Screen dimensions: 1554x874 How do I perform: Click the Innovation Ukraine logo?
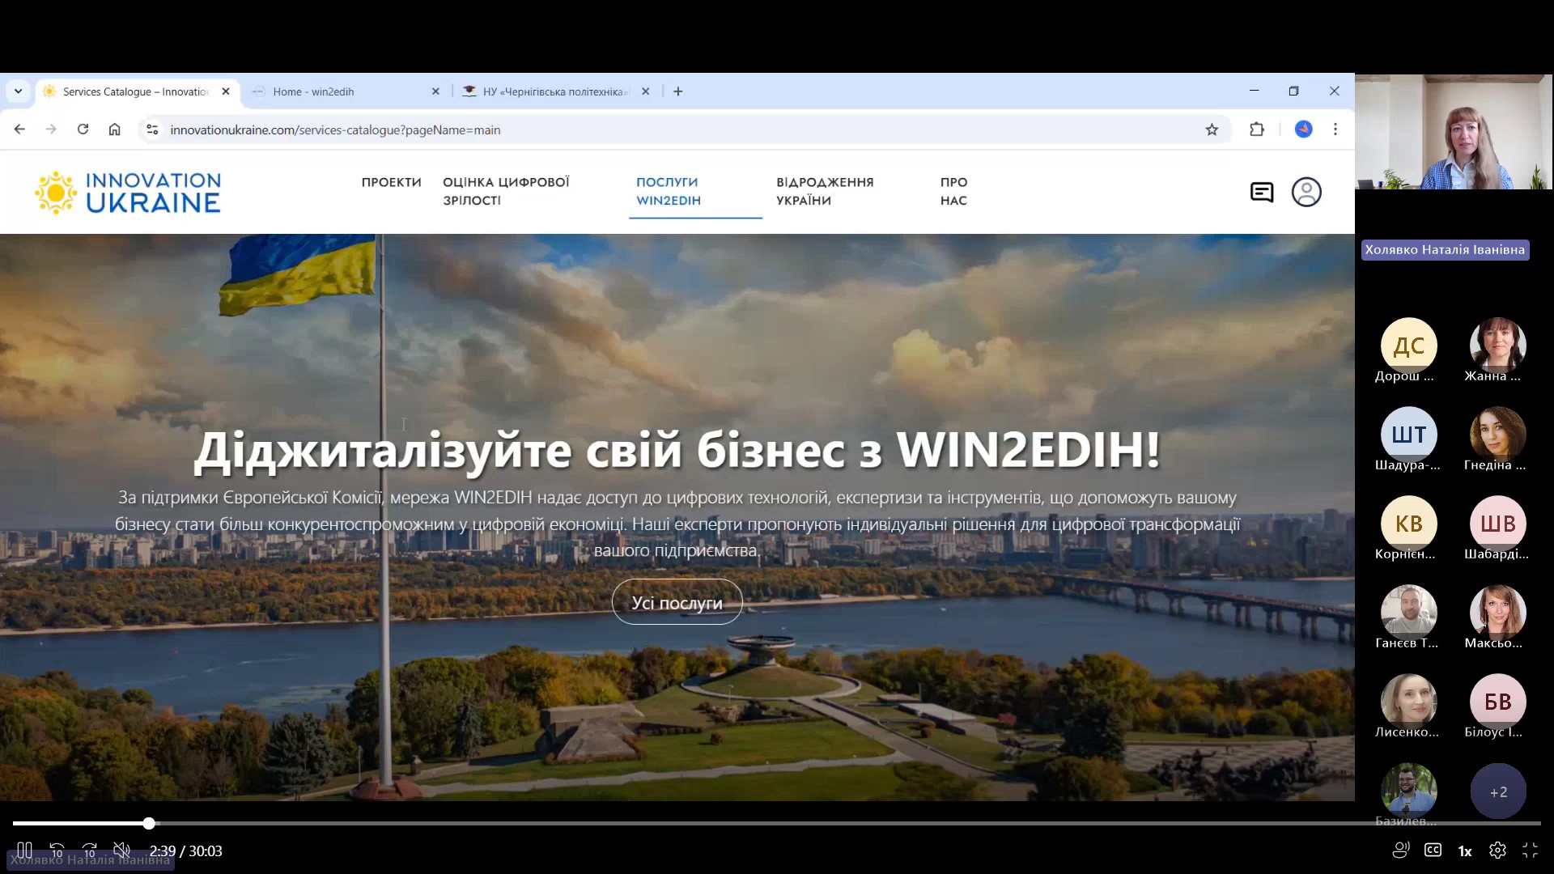coord(128,192)
